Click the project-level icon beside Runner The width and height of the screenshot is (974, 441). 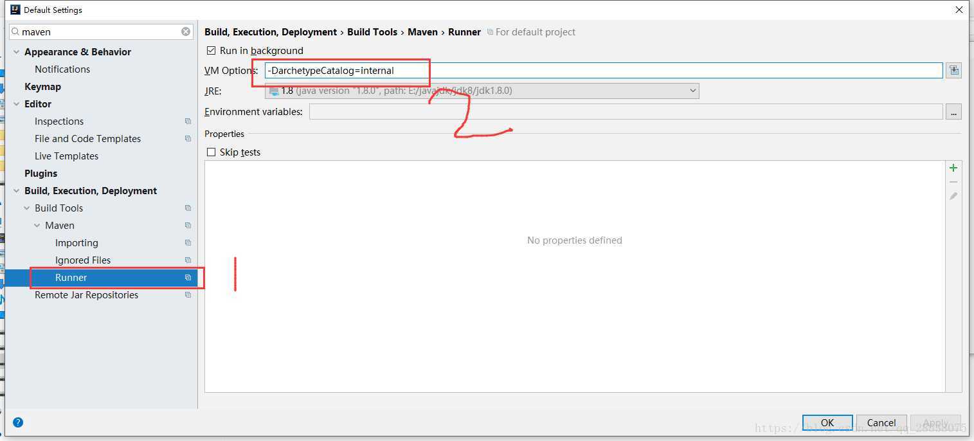click(188, 278)
